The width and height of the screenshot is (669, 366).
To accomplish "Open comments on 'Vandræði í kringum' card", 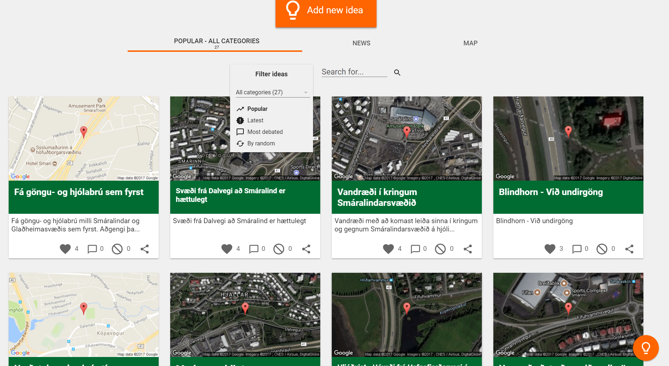I will (415, 249).
